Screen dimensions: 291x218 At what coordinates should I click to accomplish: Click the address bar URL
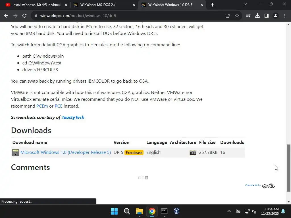(78, 16)
